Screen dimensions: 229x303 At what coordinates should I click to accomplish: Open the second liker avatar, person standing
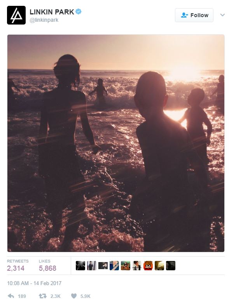(92, 266)
